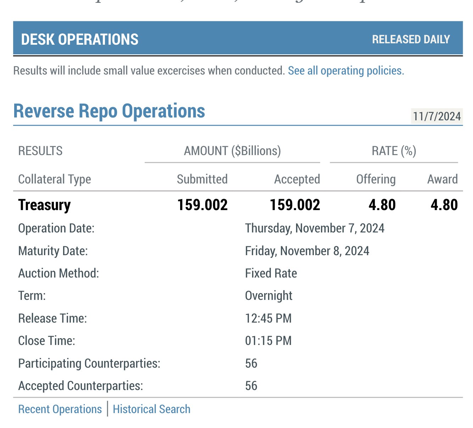Click the RELEASED DAILY label
The height and width of the screenshot is (428, 473).
(x=411, y=39)
